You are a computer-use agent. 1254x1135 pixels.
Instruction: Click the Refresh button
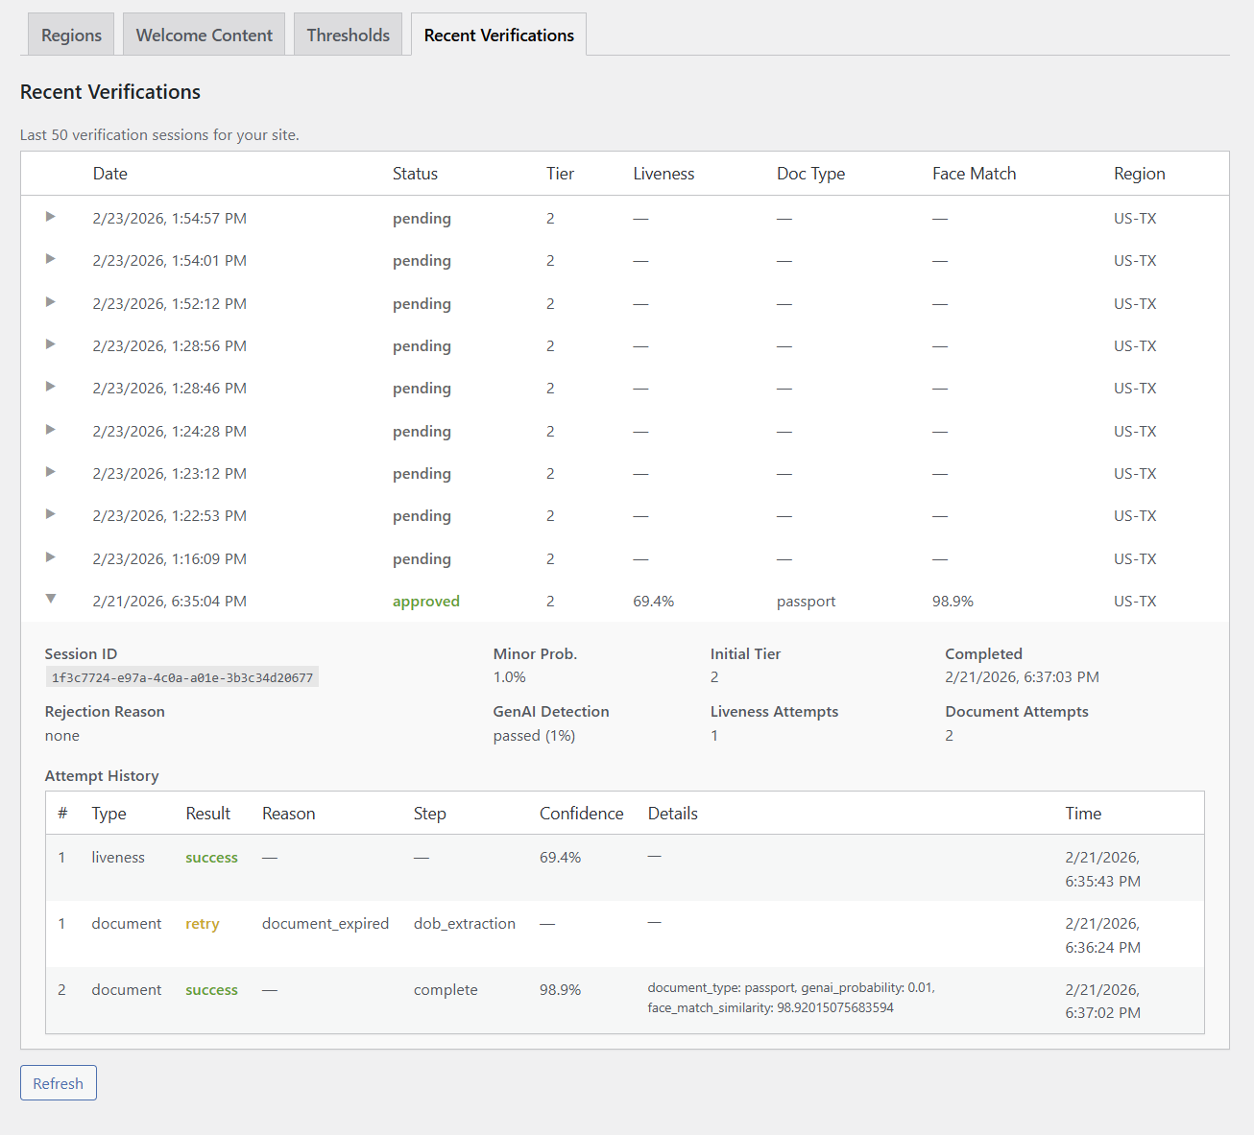[58, 1082]
